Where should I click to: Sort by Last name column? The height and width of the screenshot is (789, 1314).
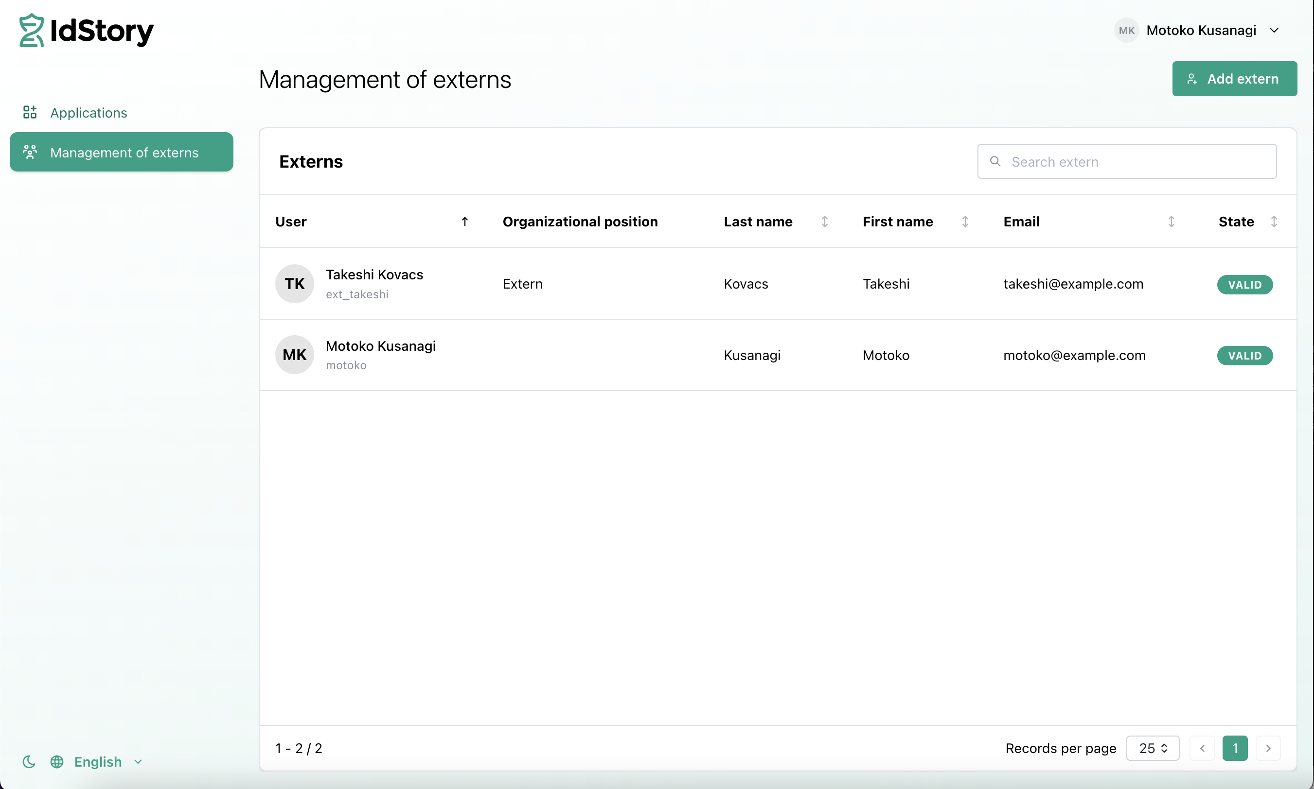coord(824,222)
